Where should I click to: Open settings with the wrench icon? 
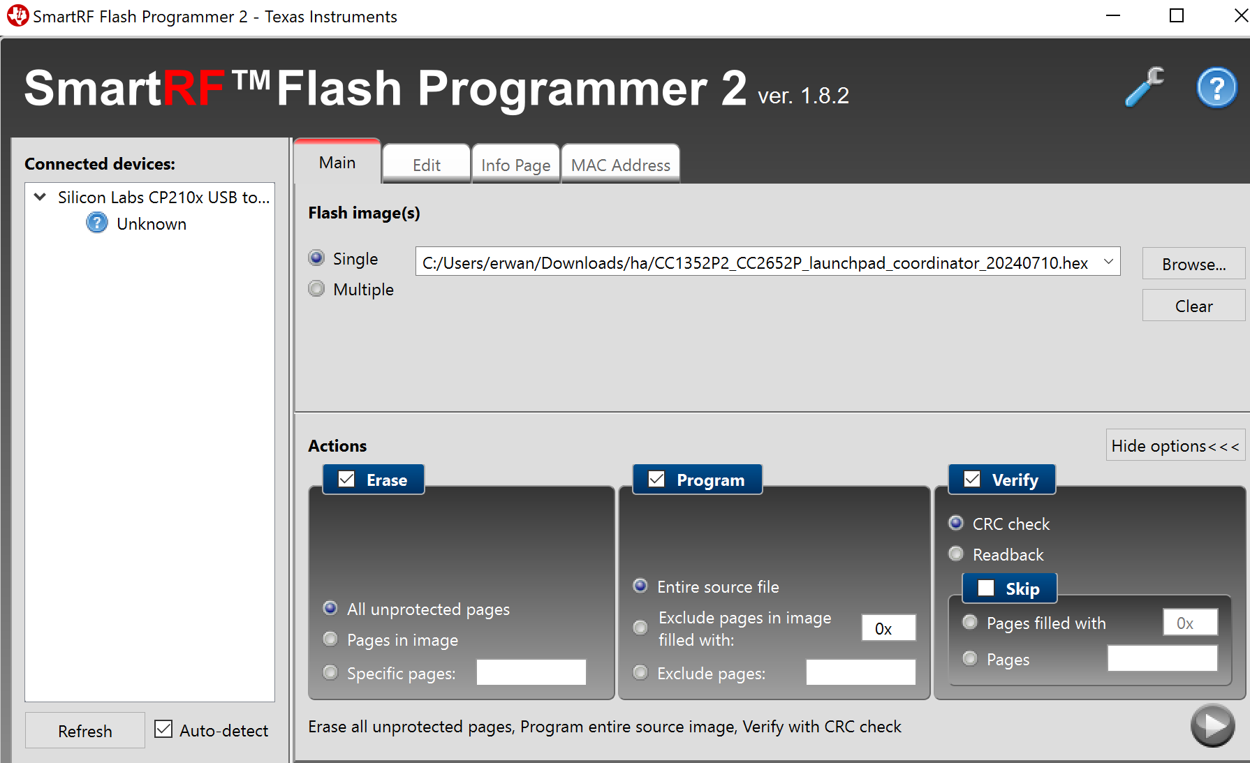[x=1145, y=87]
